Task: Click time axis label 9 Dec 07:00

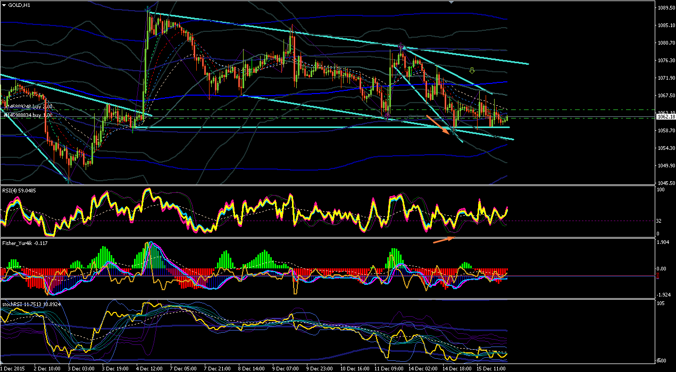Action: [287, 368]
